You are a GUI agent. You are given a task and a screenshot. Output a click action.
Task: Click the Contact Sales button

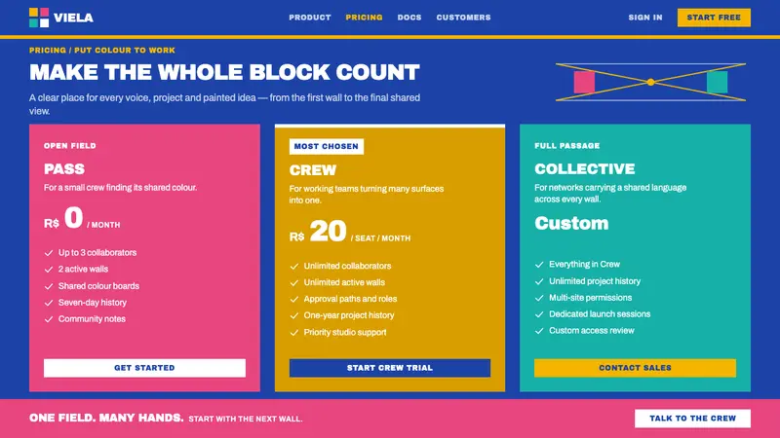click(635, 368)
